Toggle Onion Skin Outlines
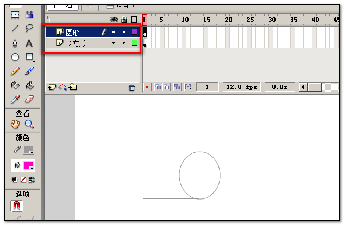 tap(166, 87)
